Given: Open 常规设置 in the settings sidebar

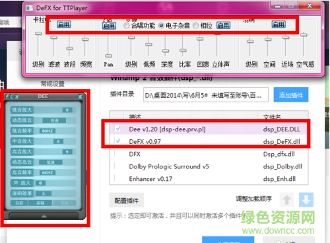Looking at the screenshot, I should pyautogui.click(x=53, y=84).
